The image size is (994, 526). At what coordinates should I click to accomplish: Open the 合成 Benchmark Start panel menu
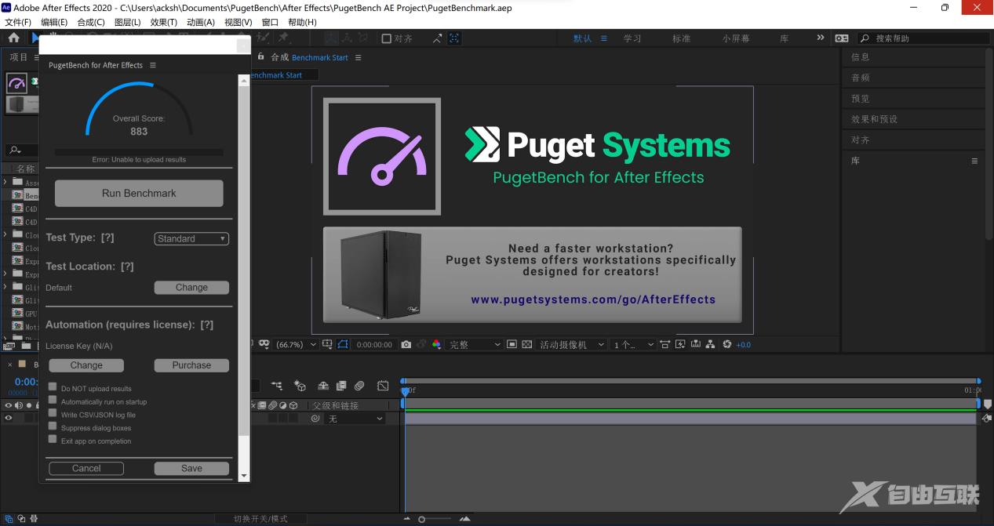(x=359, y=57)
